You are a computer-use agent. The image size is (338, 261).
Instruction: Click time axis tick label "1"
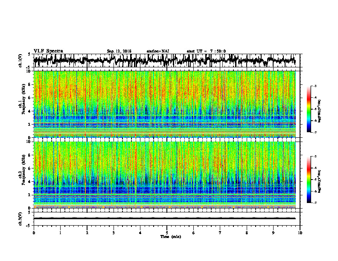pyautogui.click(x=60, y=233)
